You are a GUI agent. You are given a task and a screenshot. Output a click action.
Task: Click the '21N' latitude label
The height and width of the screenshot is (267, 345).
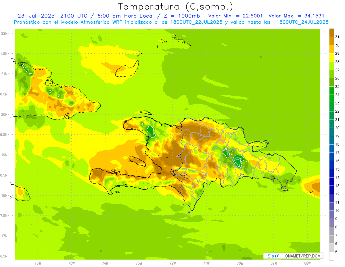[x=4, y=74]
